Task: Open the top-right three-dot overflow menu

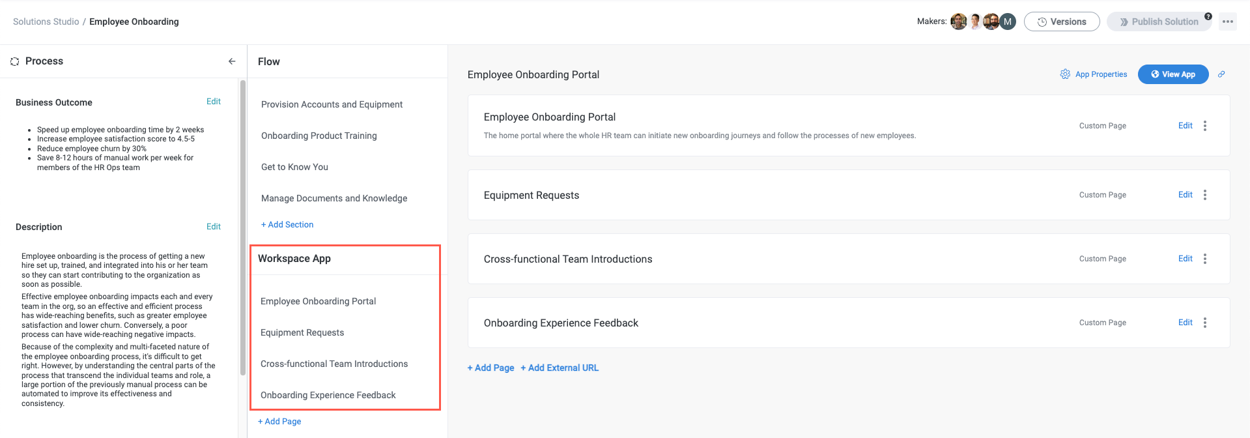Action: [x=1228, y=22]
